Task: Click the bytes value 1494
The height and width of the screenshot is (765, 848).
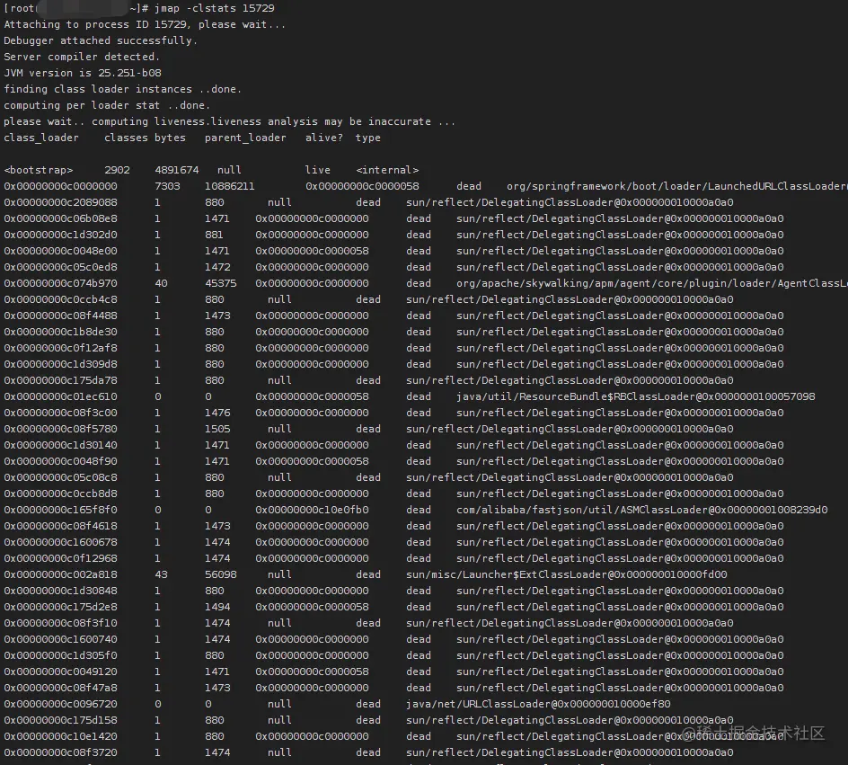Action: [217, 607]
